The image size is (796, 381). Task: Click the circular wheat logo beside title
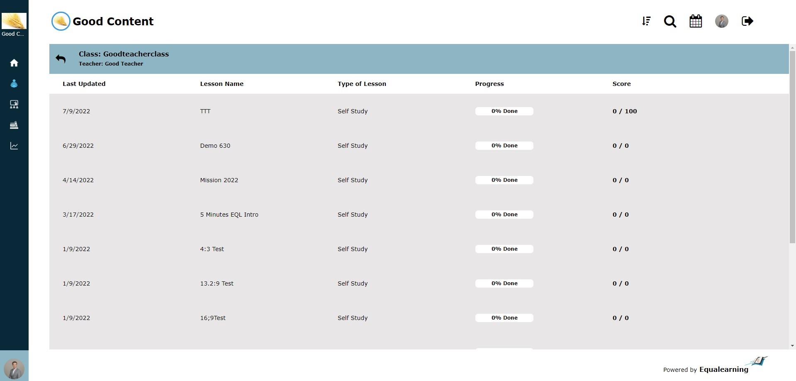[x=61, y=21]
